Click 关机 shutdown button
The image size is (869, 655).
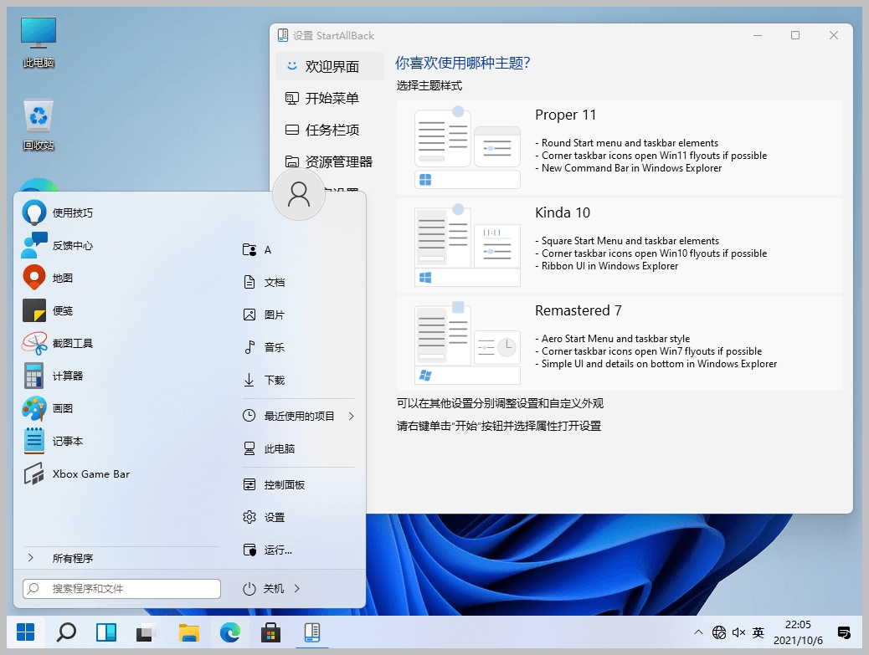(x=263, y=589)
